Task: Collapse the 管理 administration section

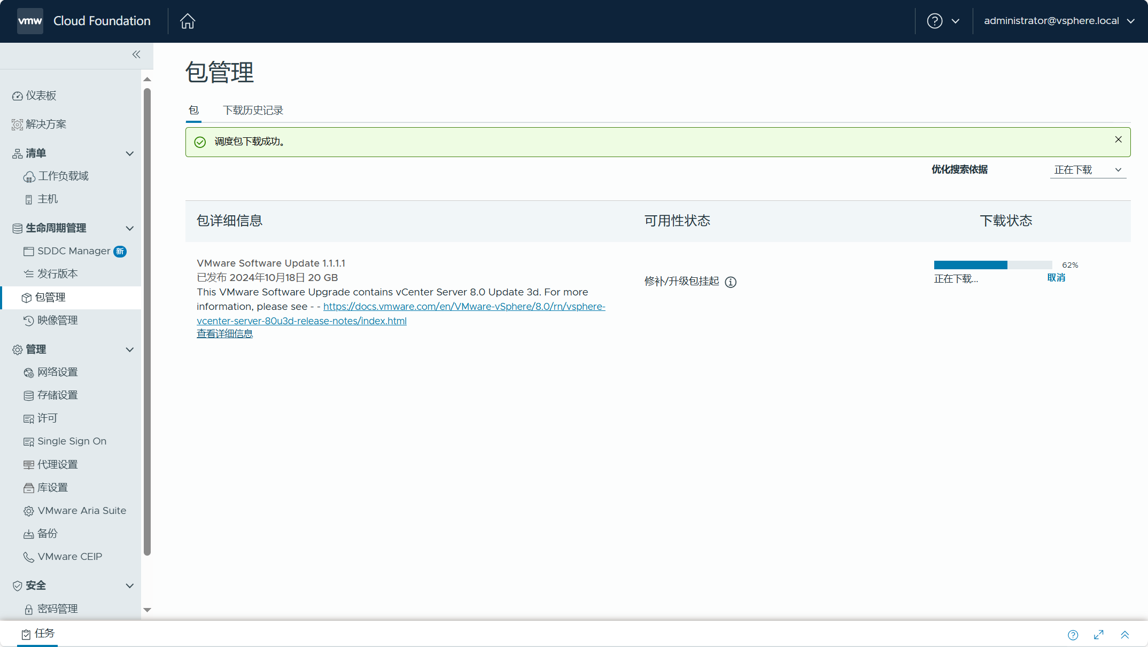Action: click(x=129, y=349)
